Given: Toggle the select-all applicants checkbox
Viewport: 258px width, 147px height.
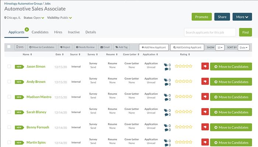Looking at the screenshot, I should tap(9, 47).
